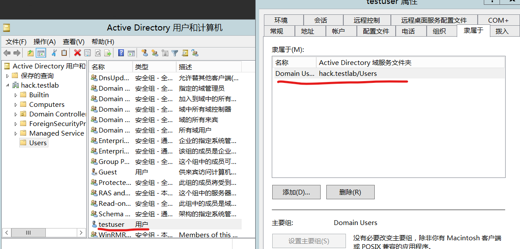This screenshot has width=520, height=249.
Task: Click the Up one level folder icon
Action: (x=30, y=53)
